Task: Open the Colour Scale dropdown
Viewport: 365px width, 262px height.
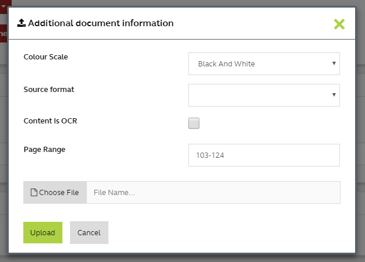Action: pos(264,63)
